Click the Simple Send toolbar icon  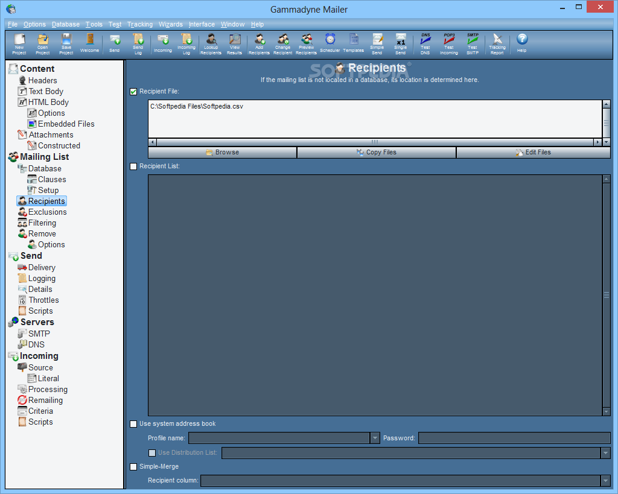click(377, 43)
